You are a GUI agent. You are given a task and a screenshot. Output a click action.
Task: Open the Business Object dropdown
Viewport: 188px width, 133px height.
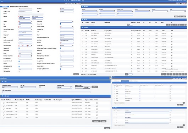tap(10, 87)
